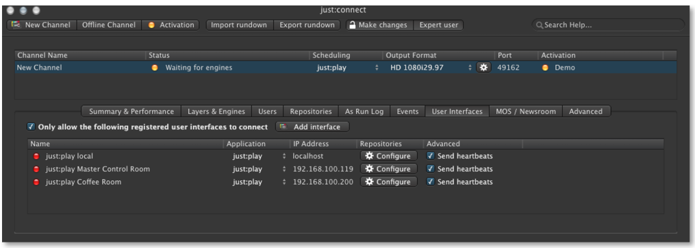
Task: Toggle Send heartbeats for just:play local
Action: tap(431, 156)
